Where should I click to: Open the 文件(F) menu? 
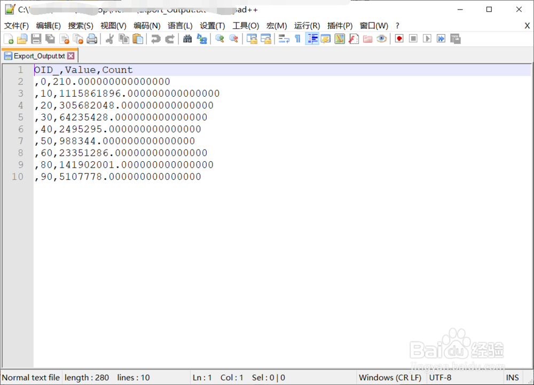tap(16, 26)
